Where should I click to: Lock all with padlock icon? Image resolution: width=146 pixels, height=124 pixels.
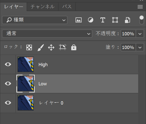point(74,47)
